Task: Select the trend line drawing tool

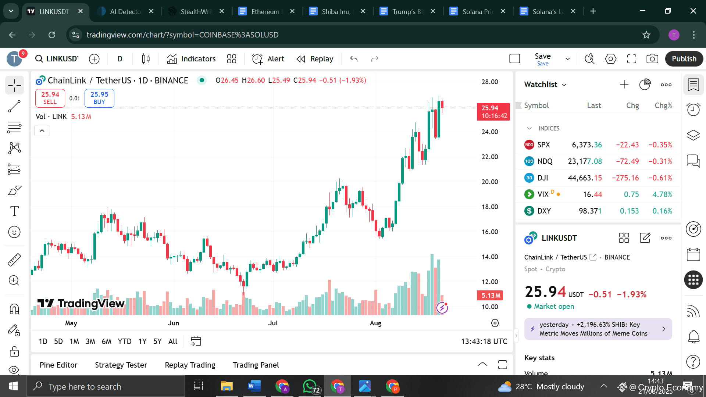Action: click(14, 107)
